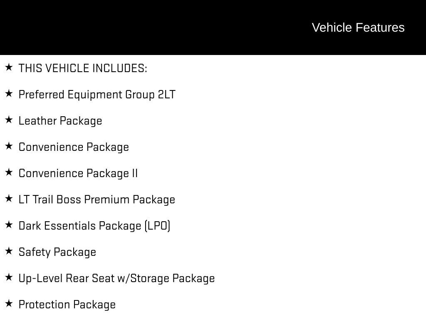Click the star beside LT Trail Boss Premium
Screen dimensions: 426x320
(x=9, y=198)
